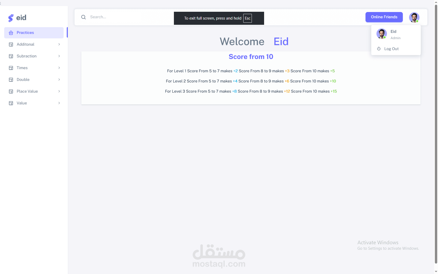Screen dimensions: 438x274
Task: Click the Welcome heading text
Action: click(242, 41)
